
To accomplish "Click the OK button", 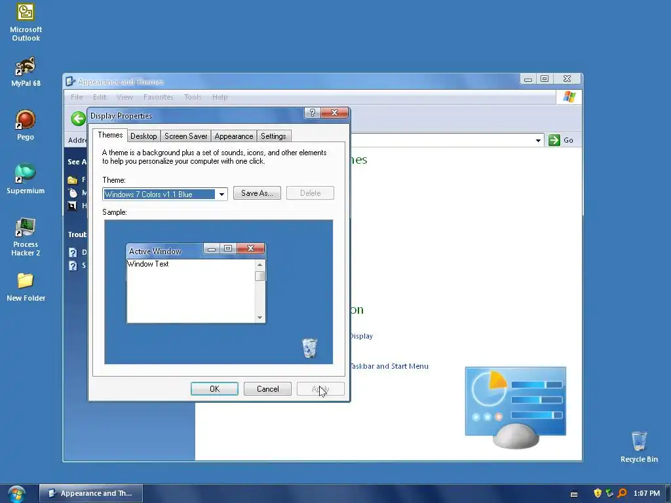I will pyautogui.click(x=214, y=389).
